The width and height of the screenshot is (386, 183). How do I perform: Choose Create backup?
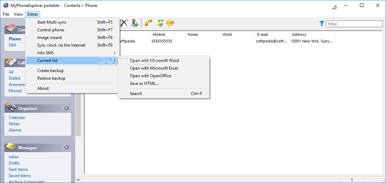(x=73, y=70)
